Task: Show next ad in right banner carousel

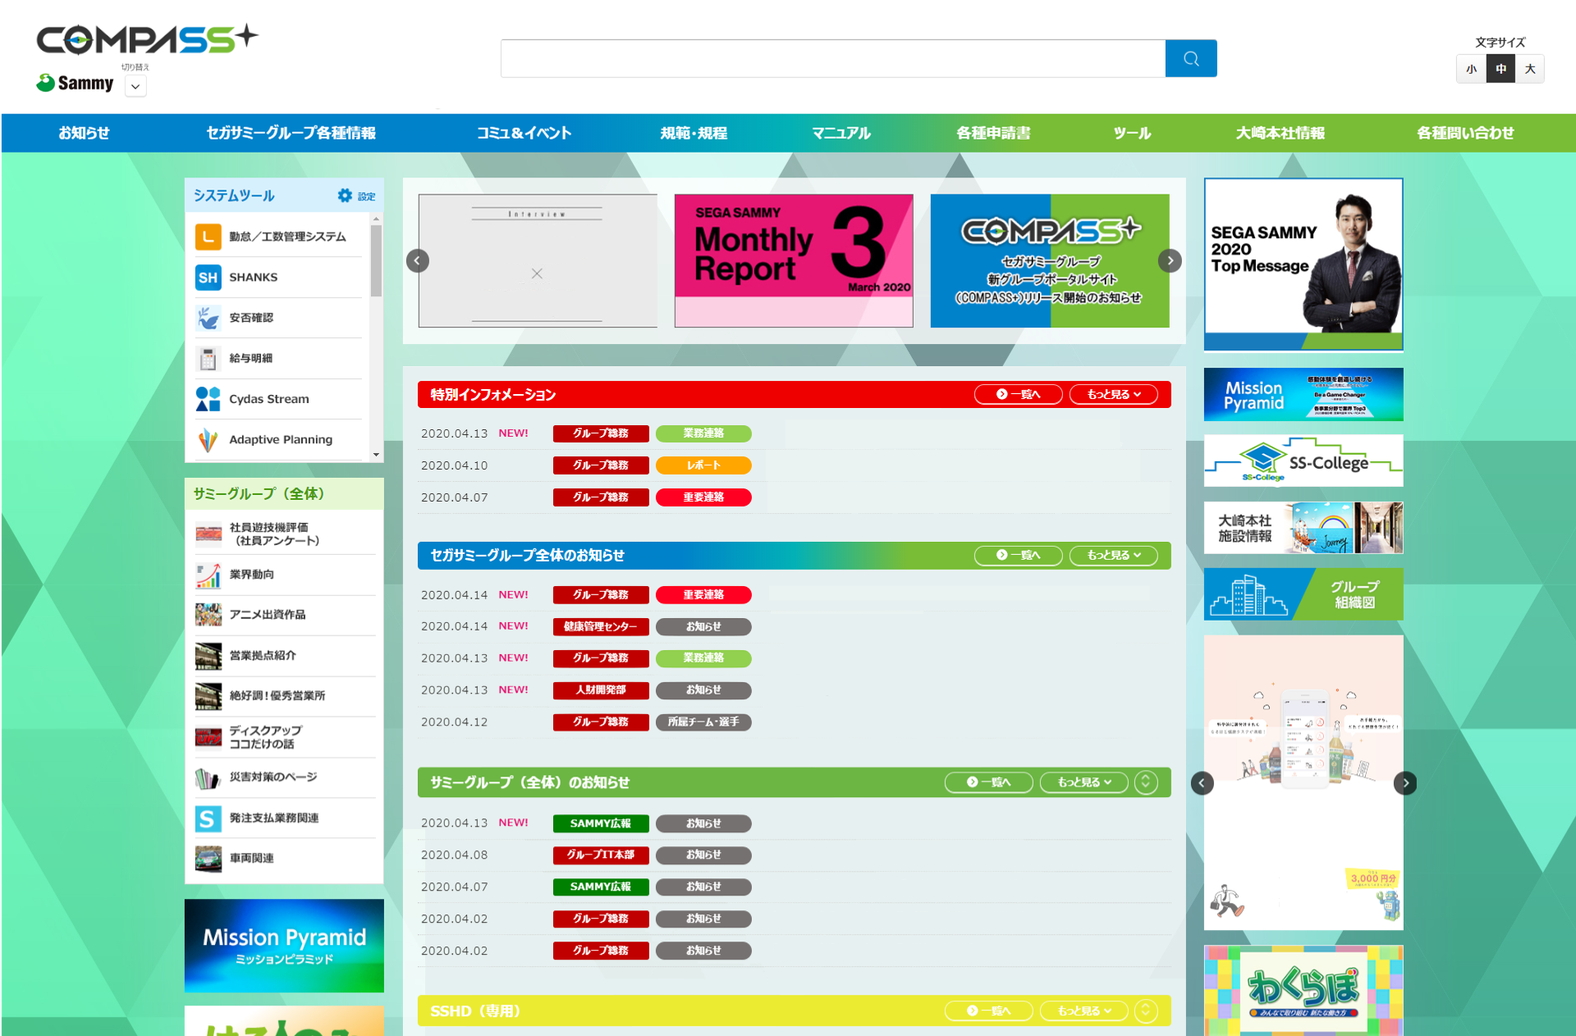Action: 1405,783
